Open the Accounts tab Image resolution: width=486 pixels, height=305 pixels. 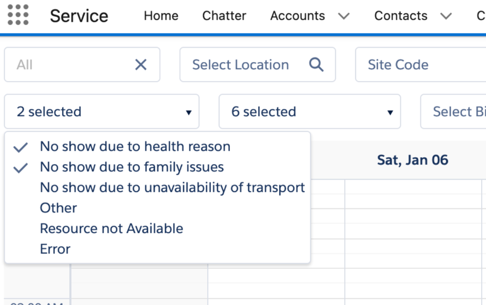[297, 16]
